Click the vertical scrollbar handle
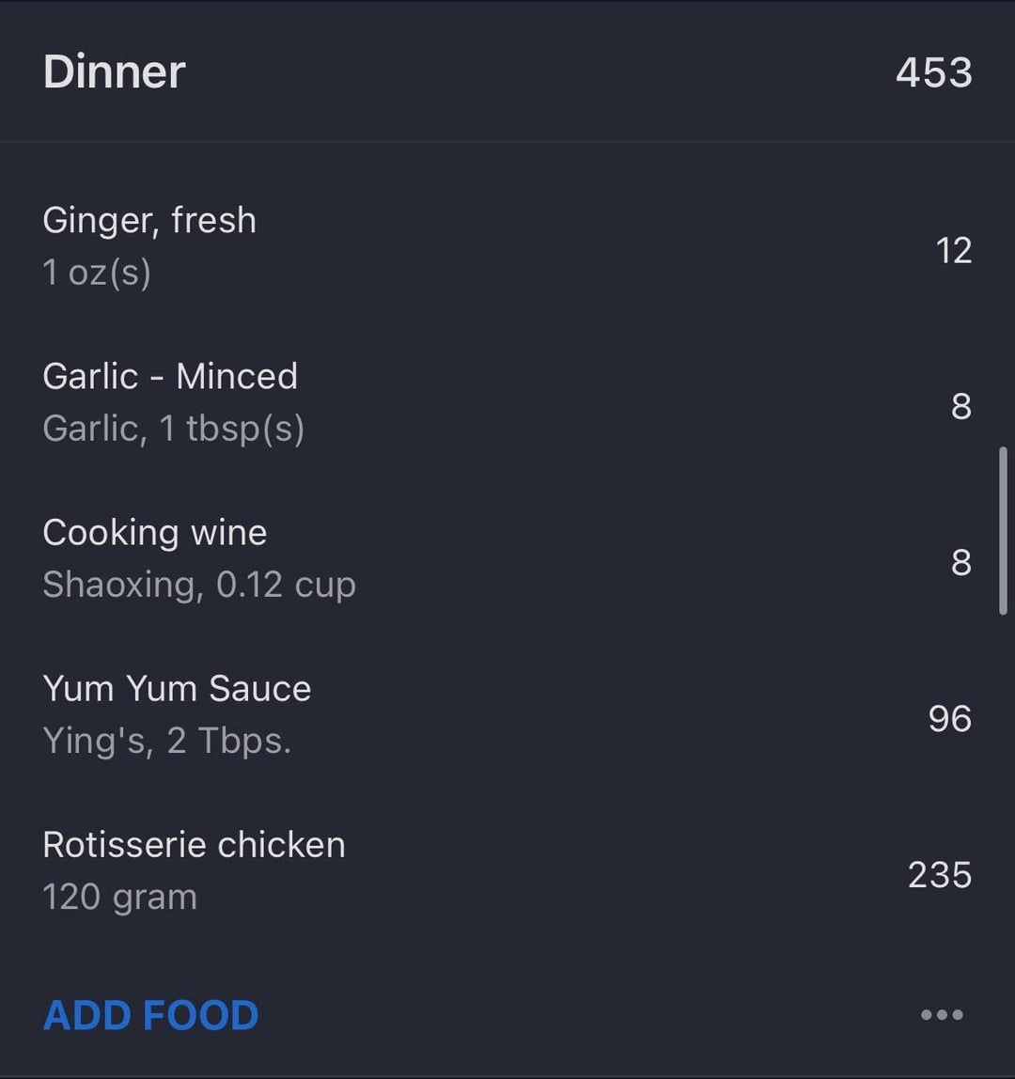This screenshot has width=1015, height=1079. coord(1003,531)
